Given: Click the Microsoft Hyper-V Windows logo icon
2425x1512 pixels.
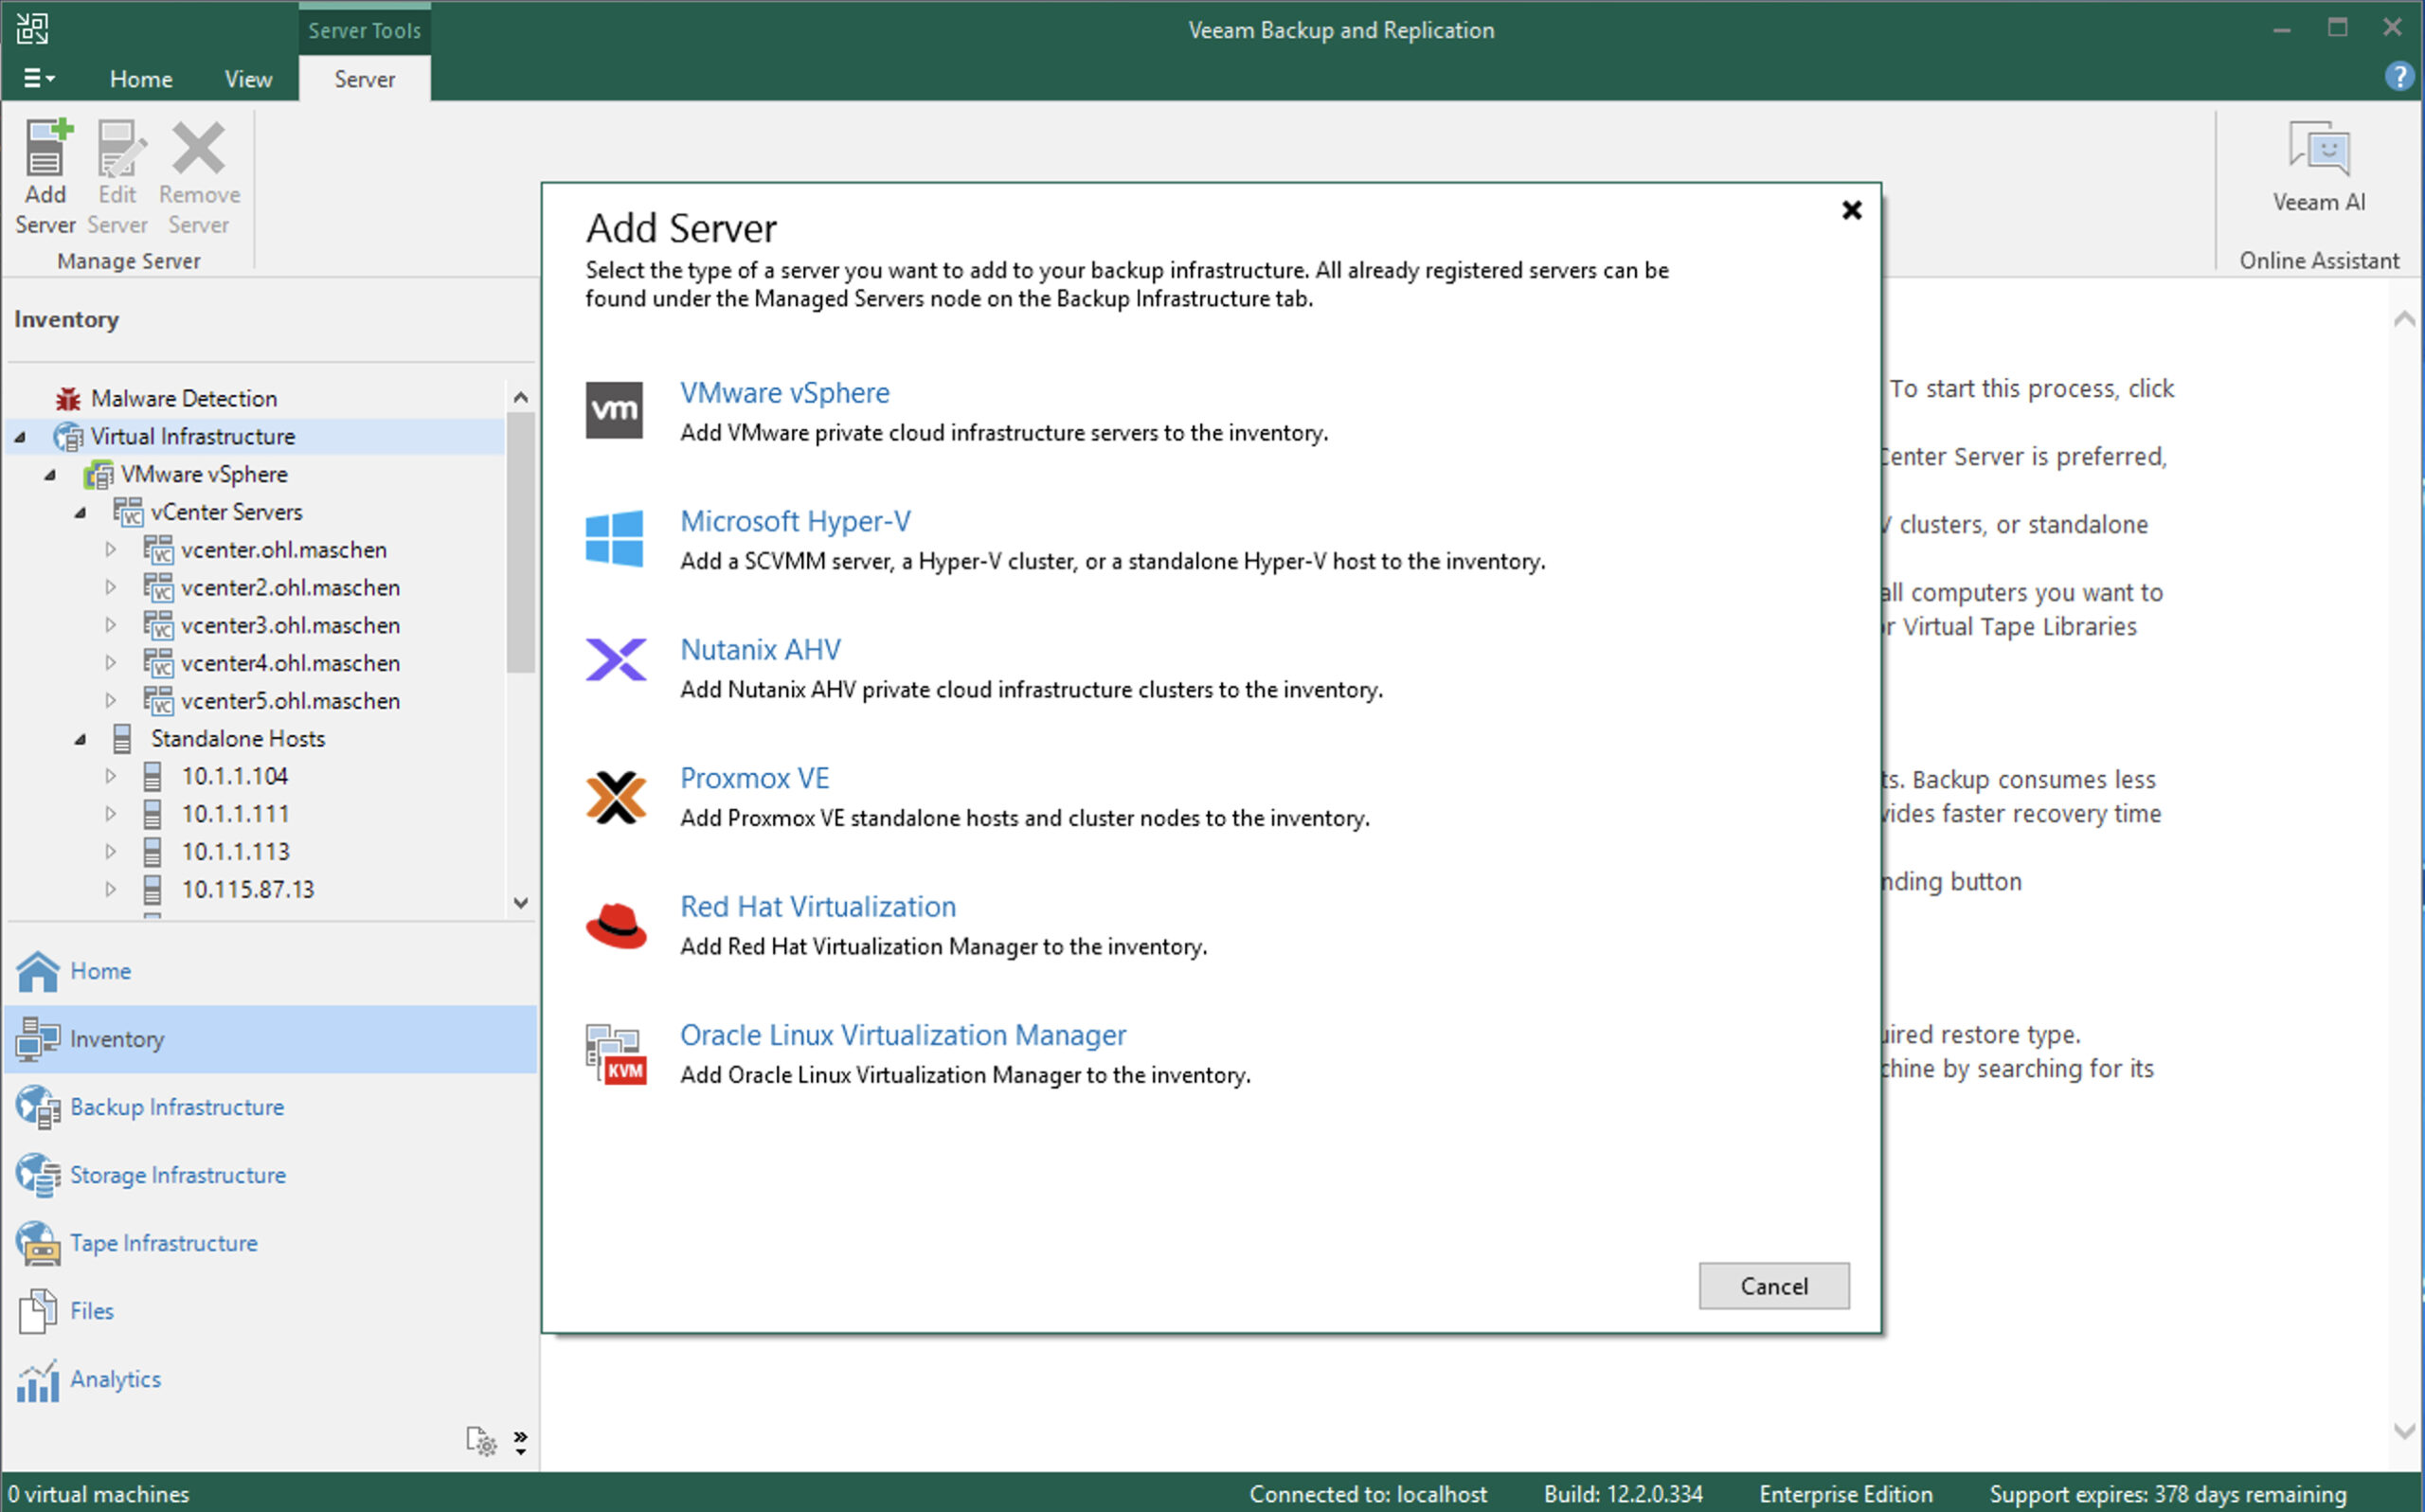Looking at the screenshot, I should [614, 538].
